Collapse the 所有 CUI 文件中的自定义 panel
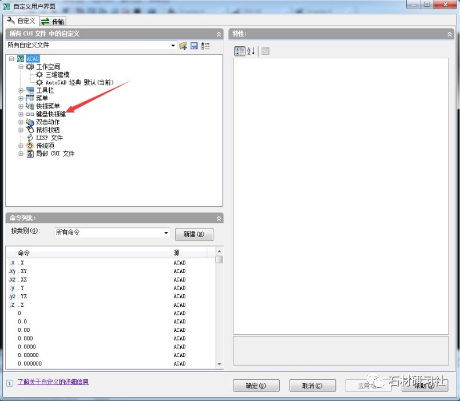The image size is (460, 401). [219, 34]
